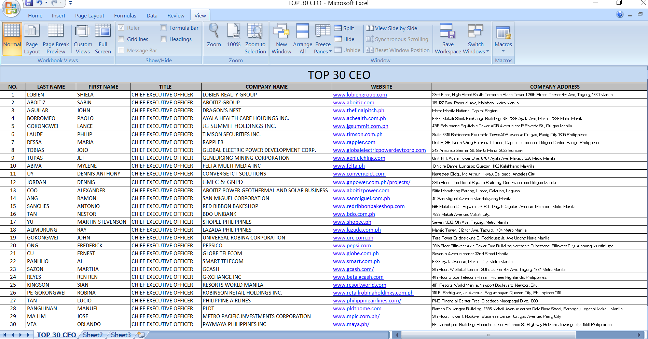Open the Review ribbon tab
This screenshot has width=648, height=339.
[x=176, y=15]
